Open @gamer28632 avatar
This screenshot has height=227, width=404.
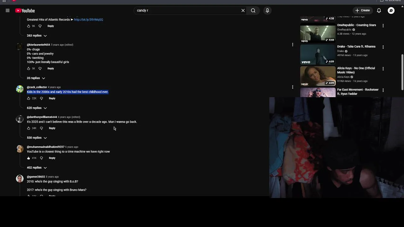(x=20, y=179)
